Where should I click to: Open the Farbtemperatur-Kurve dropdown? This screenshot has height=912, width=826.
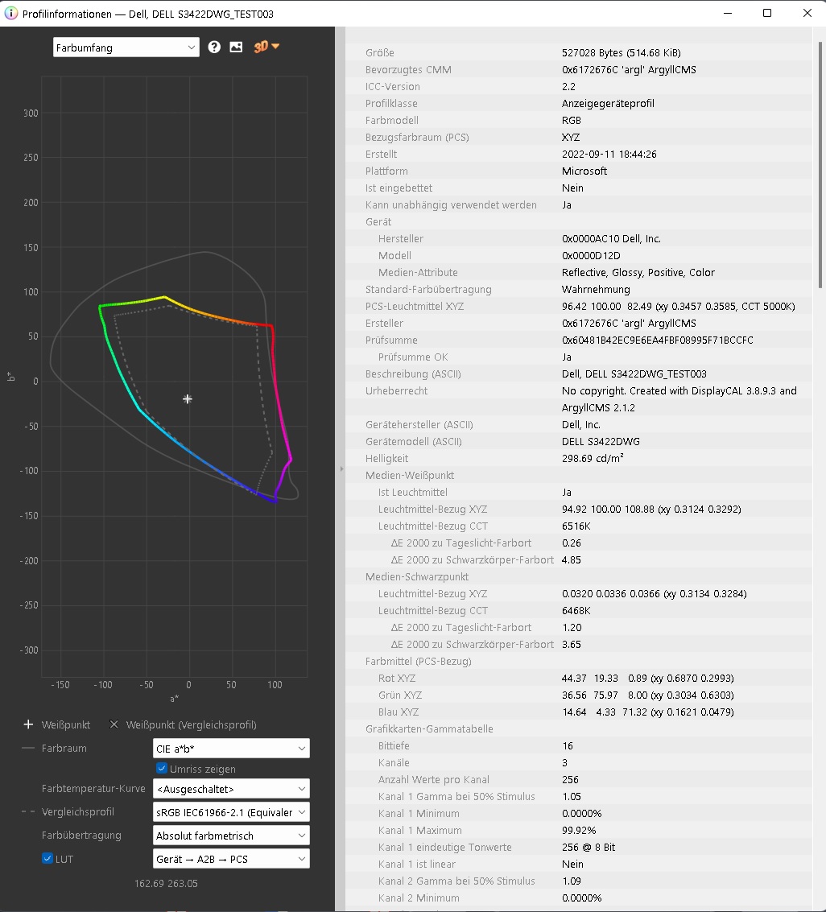pyautogui.click(x=231, y=790)
